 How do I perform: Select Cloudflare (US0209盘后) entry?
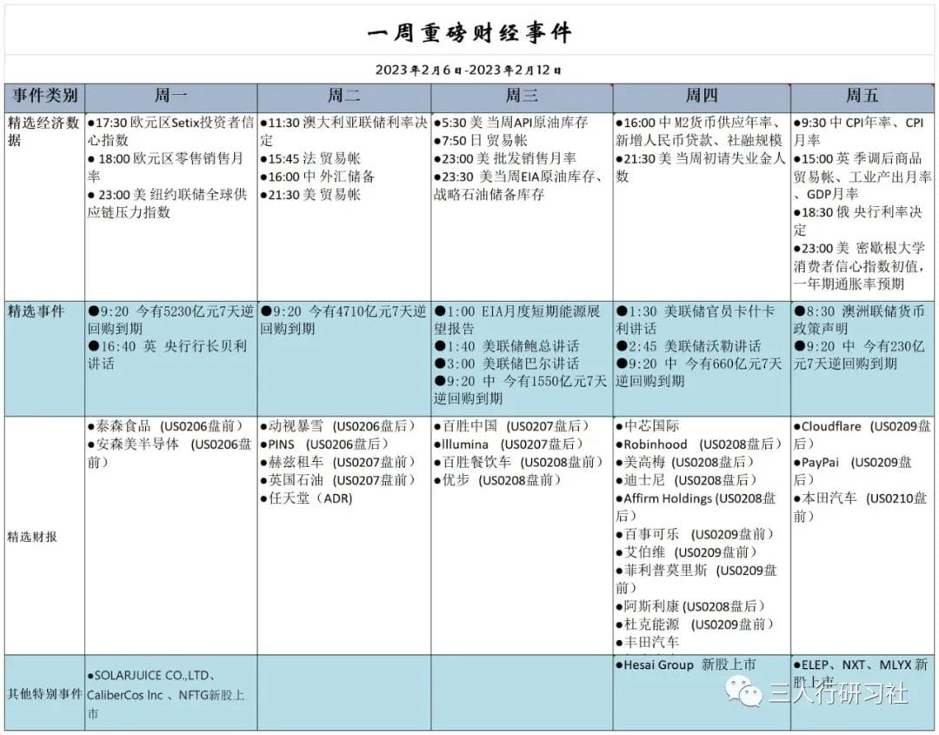[x=862, y=435]
